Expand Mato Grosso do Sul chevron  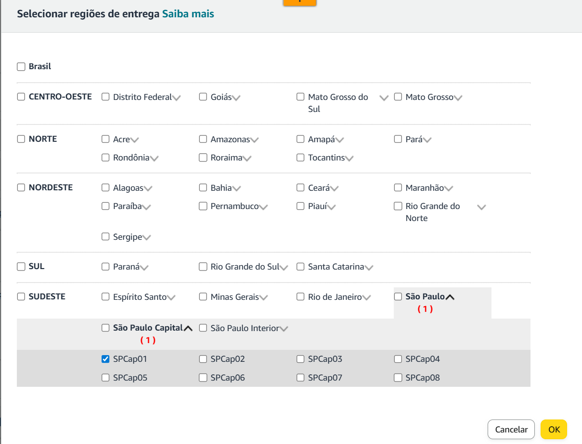point(384,98)
